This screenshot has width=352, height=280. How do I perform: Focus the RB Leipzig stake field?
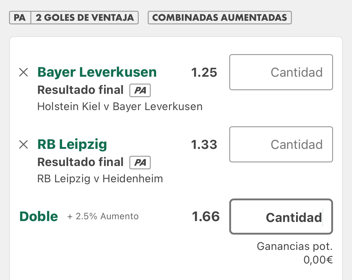pyautogui.click(x=281, y=144)
